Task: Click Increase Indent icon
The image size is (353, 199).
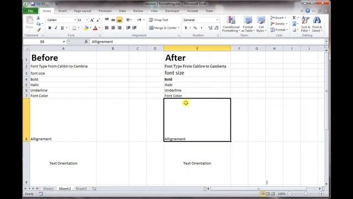Action: tap(135, 28)
